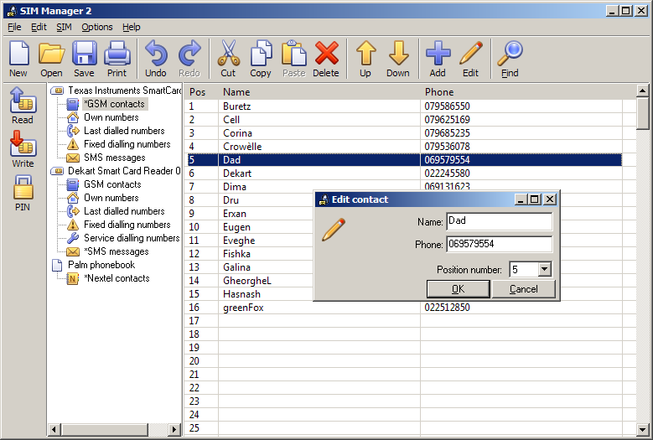Select Dekart Smart Card Reader node
Screen dimensions: 653x440
pyautogui.click(x=124, y=171)
